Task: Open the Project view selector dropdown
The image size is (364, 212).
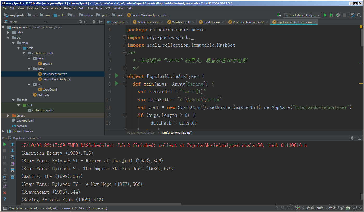Action: coord(46,22)
